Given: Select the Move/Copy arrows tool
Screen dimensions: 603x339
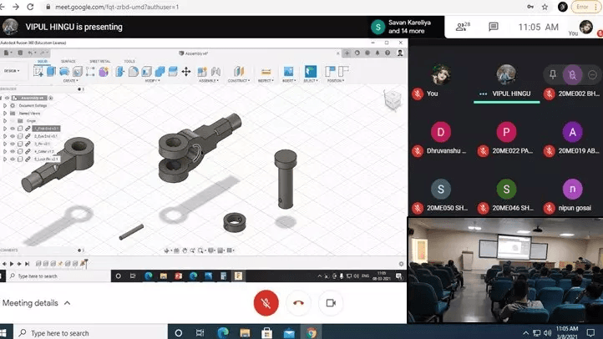Looking at the screenshot, I should tap(186, 71).
